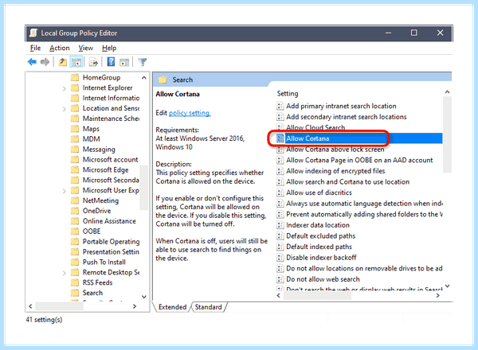Click policy icon beside Do not allow web search
Screen dimensions: 478x350
(x=280, y=279)
